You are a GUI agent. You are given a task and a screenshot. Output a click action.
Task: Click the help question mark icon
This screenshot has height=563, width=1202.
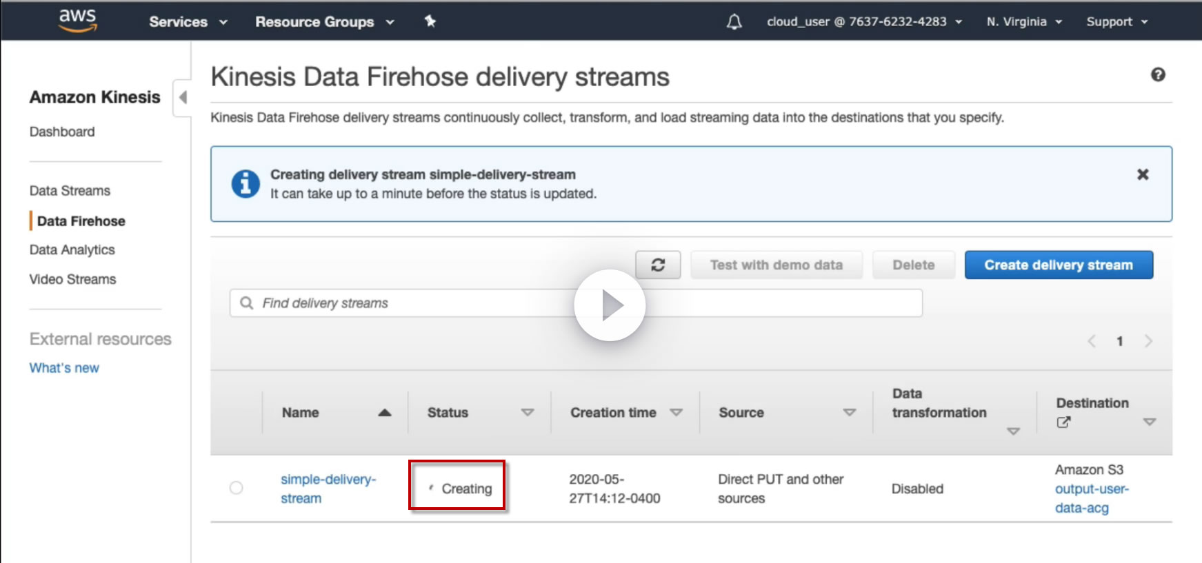point(1158,75)
